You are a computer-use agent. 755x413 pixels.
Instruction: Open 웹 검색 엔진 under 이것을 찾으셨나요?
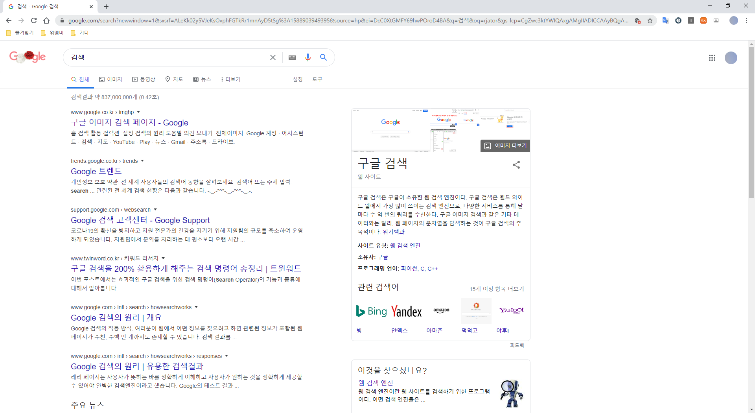[x=376, y=383]
